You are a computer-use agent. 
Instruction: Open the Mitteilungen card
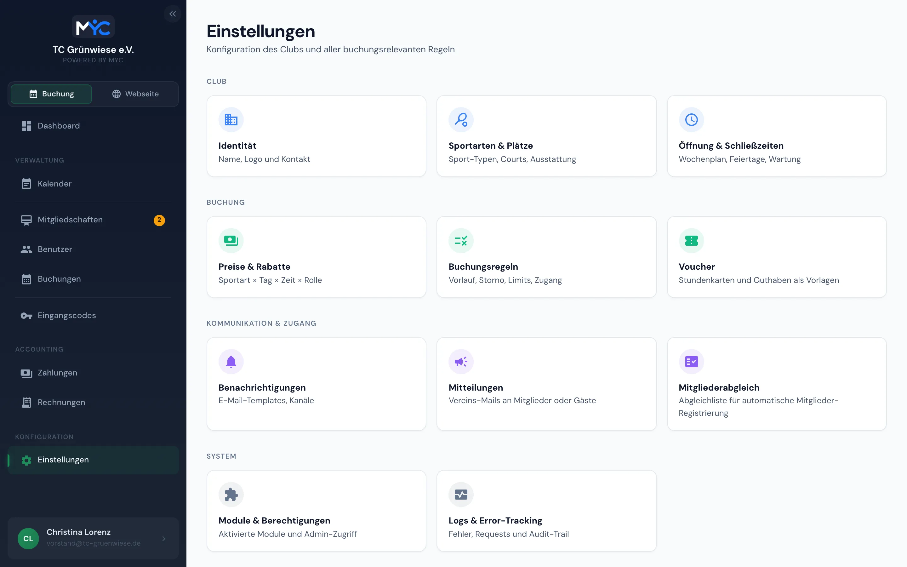pyautogui.click(x=546, y=384)
